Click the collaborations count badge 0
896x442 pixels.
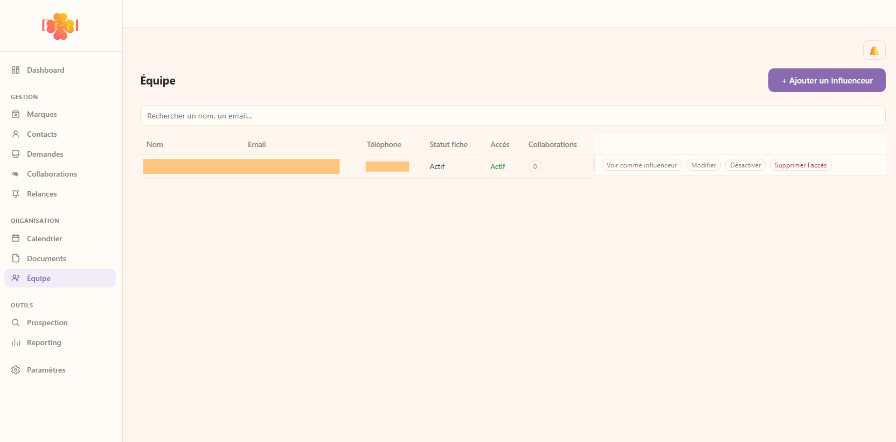point(535,166)
